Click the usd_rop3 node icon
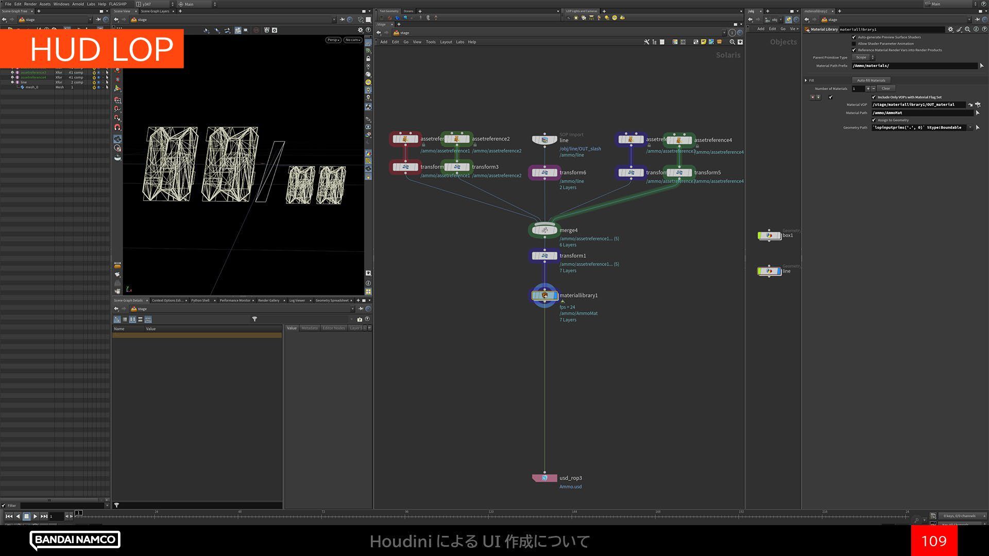Viewport: 989px width, 556px height. [x=544, y=478]
